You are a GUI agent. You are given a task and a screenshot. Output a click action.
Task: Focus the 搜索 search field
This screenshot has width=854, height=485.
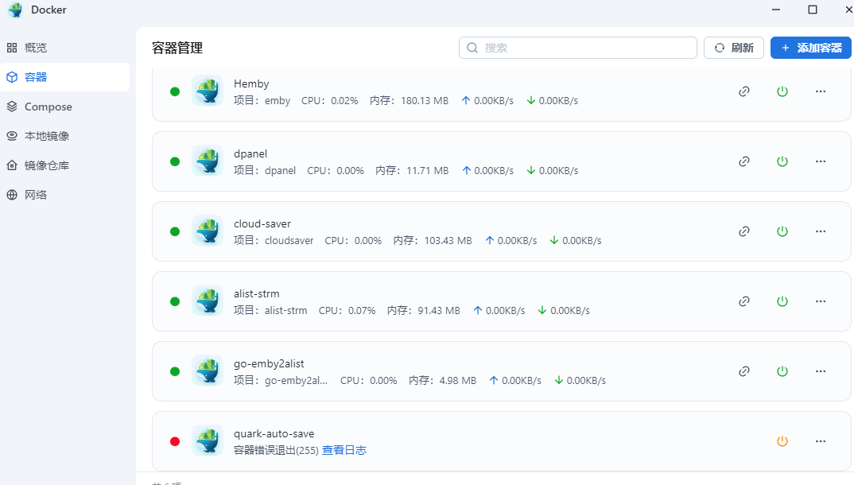578,48
